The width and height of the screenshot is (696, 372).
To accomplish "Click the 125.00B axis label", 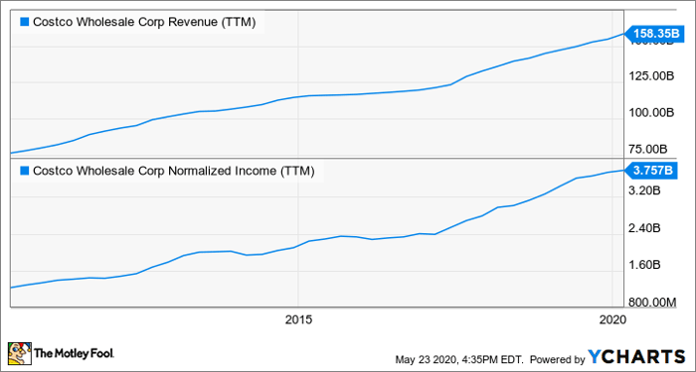I will [x=651, y=76].
